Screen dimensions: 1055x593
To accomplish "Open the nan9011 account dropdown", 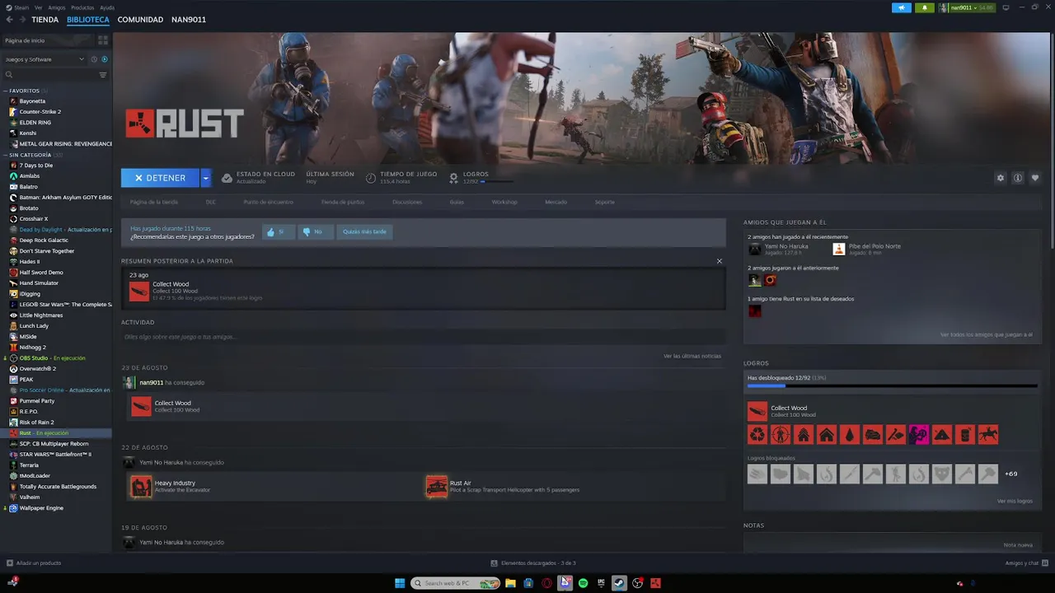I will [x=966, y=7].
